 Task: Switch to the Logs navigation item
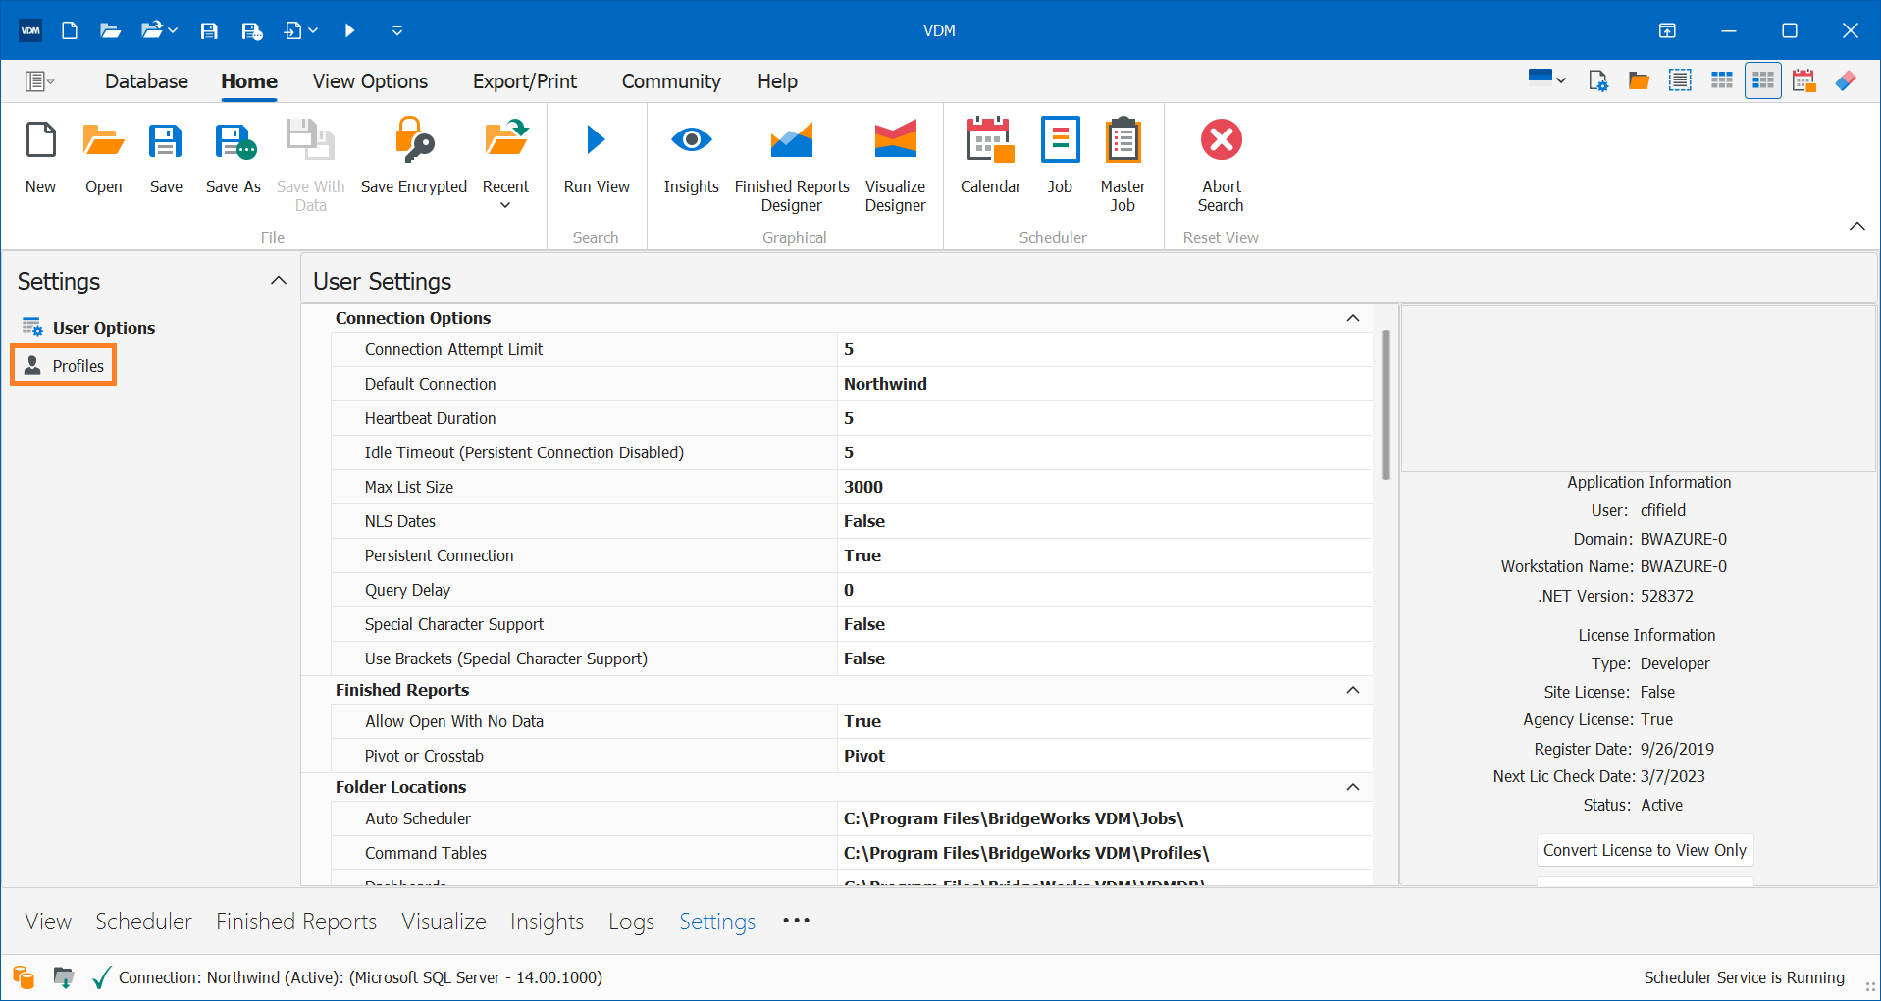[x=631, y=922]
